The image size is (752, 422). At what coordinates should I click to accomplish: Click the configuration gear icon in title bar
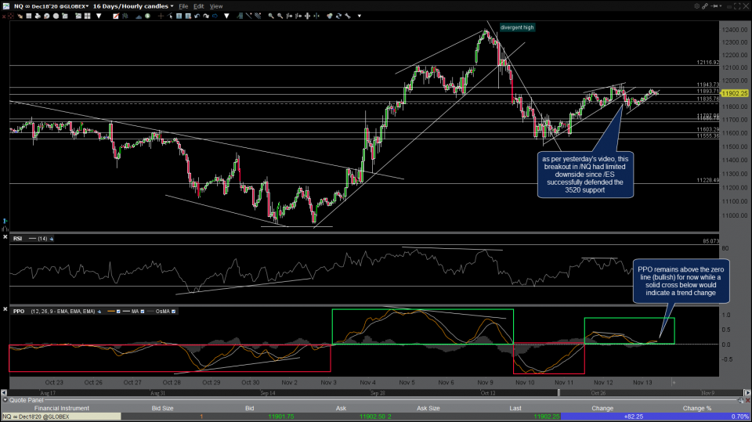tap(697, 5)
